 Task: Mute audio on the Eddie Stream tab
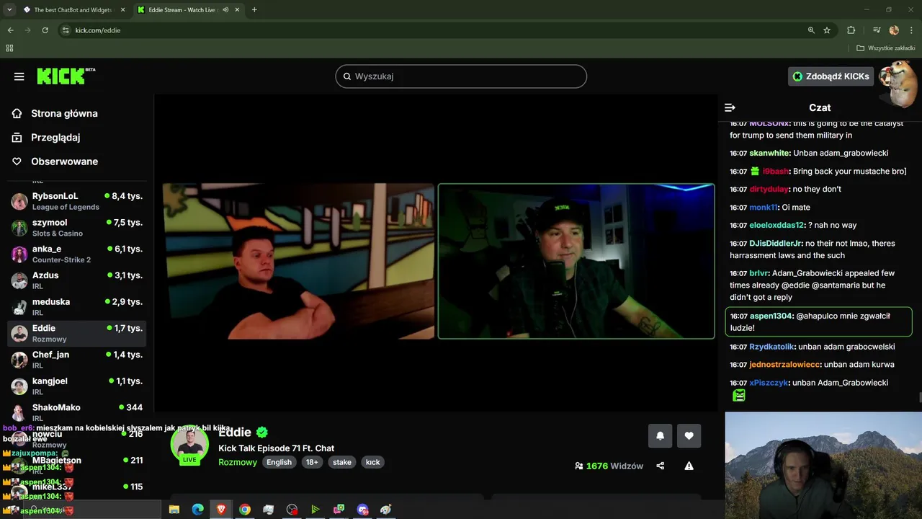(225, 10)
